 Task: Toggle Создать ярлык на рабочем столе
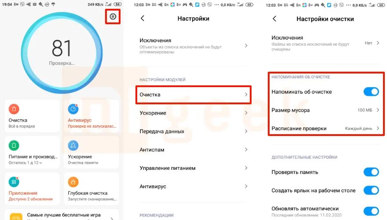click(371, 191)
